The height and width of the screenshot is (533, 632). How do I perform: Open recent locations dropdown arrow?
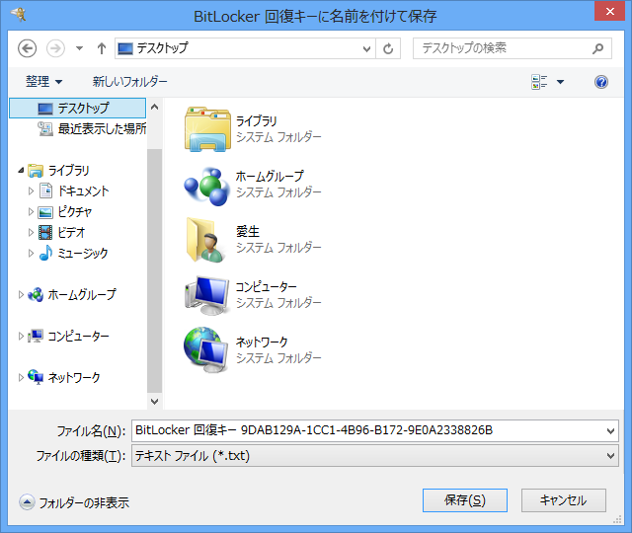pos(79,48)
